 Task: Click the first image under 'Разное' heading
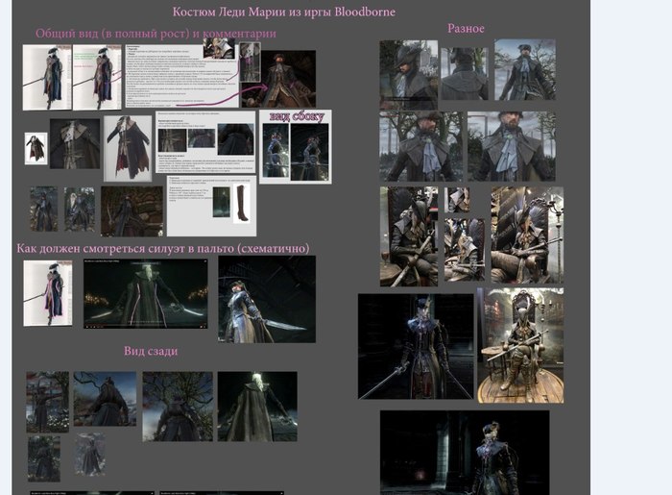(408, 73)
